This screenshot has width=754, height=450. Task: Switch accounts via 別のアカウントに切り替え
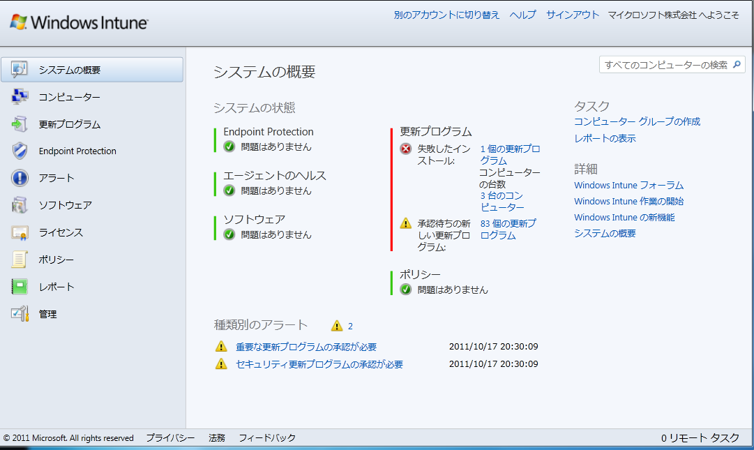[446, 15]
